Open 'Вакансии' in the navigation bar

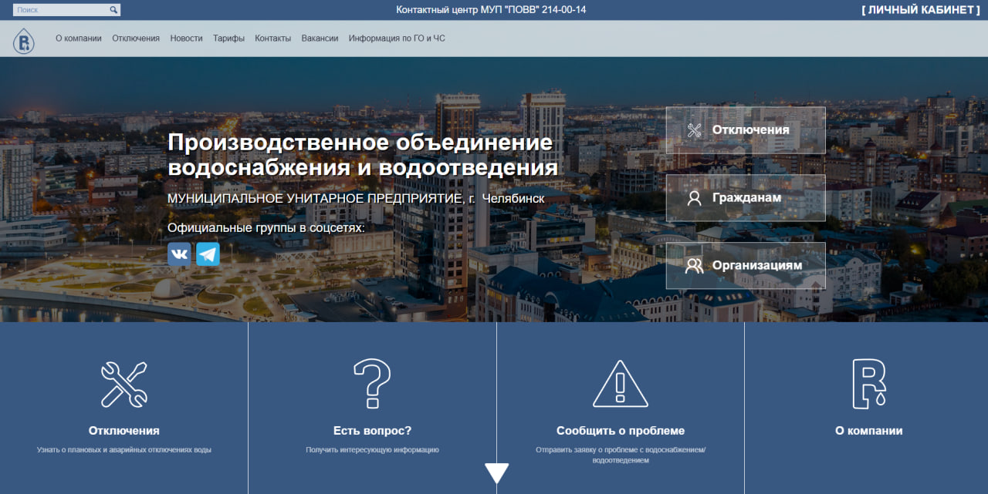pyautogui.click(x=320, y=39)
